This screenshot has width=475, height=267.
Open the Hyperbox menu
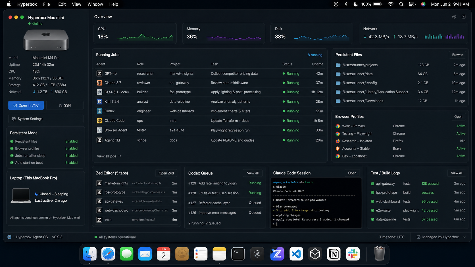[x=27, y=4]
